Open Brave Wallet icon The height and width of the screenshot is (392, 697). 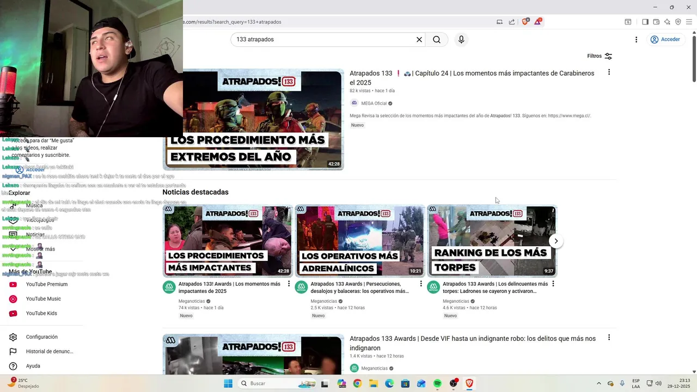(656, 22)
